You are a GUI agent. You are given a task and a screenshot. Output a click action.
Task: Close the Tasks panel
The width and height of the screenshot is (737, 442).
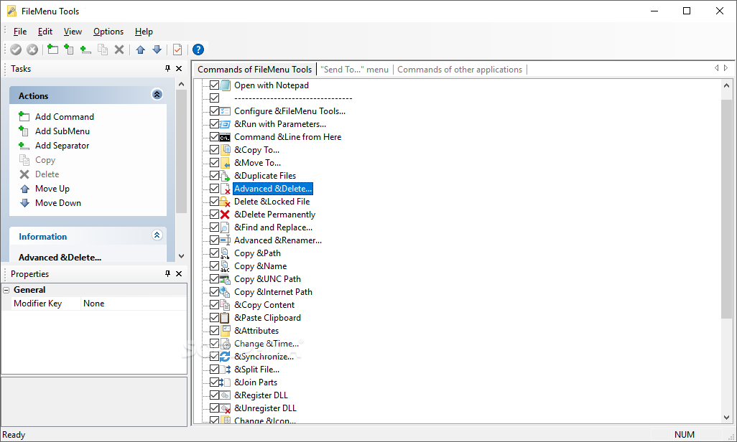coord(179,69)
